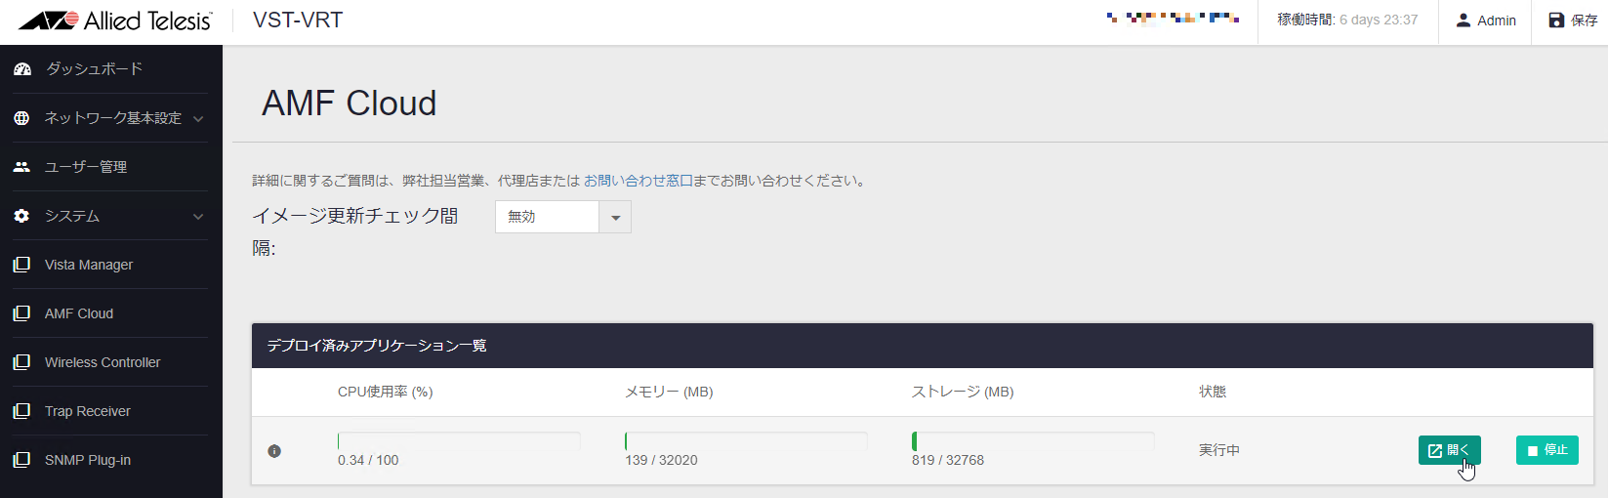Image resolution: width=1608 pixels, height=498 pixels.
Task: Click the SNMP Plug-in sidebar icon
Action: click(21, 460)
